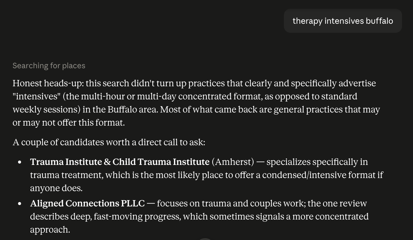
Task: Click "specializes specifically in" phrase in first bullet
Action: click(x=317, y=162)
